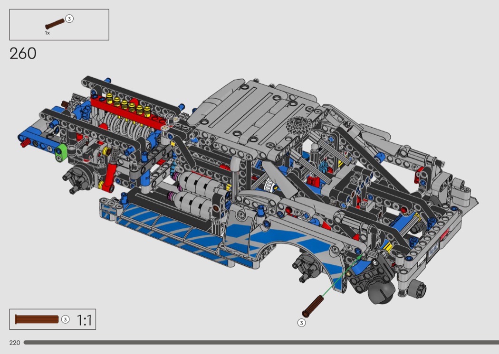
Task: Click the circled 3 in the parts box
Action: click(x=69, y=19)
